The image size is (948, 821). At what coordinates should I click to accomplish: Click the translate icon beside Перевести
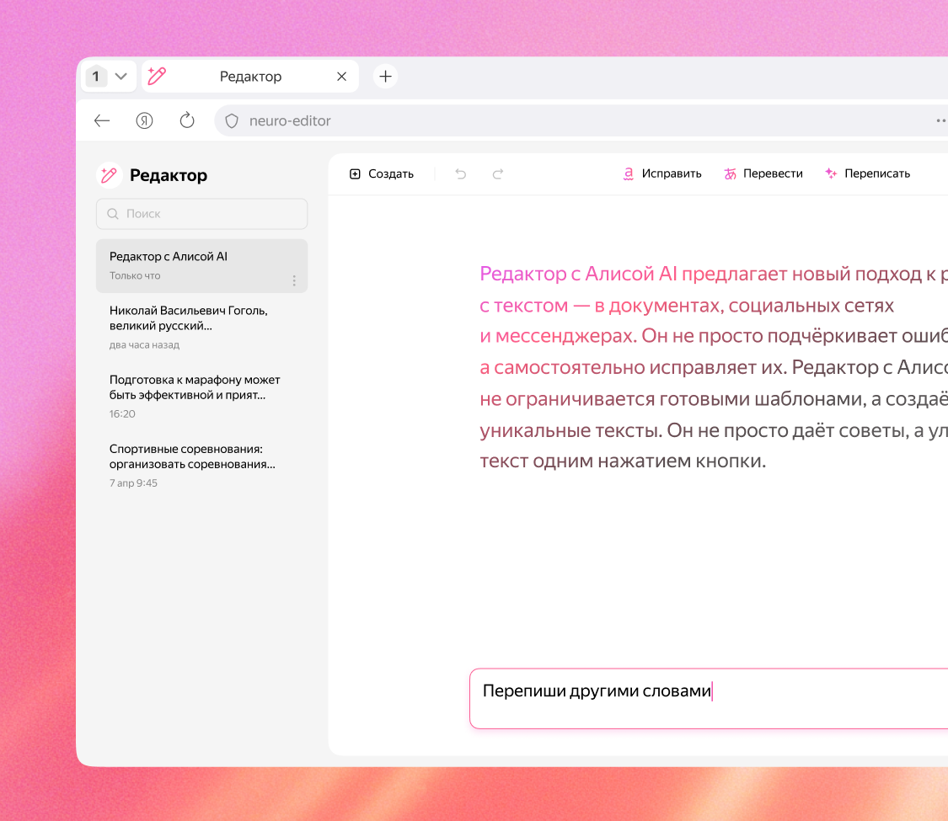coord(731,174)
